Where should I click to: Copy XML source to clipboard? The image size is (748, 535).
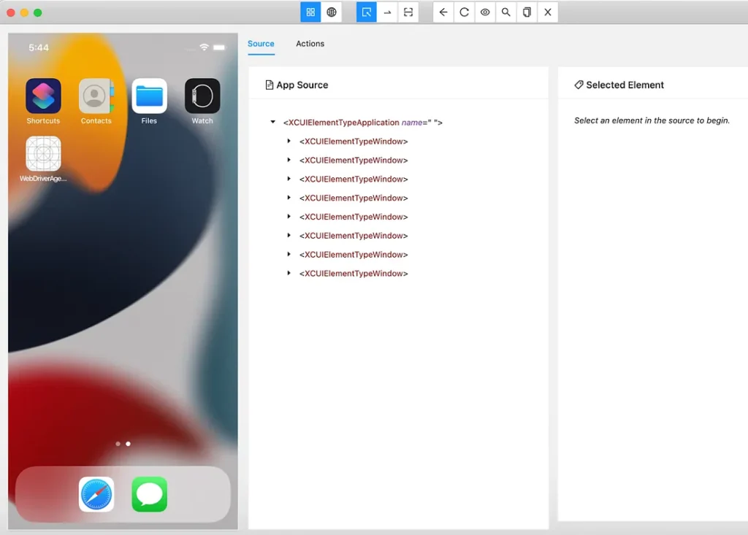(527, 12)
